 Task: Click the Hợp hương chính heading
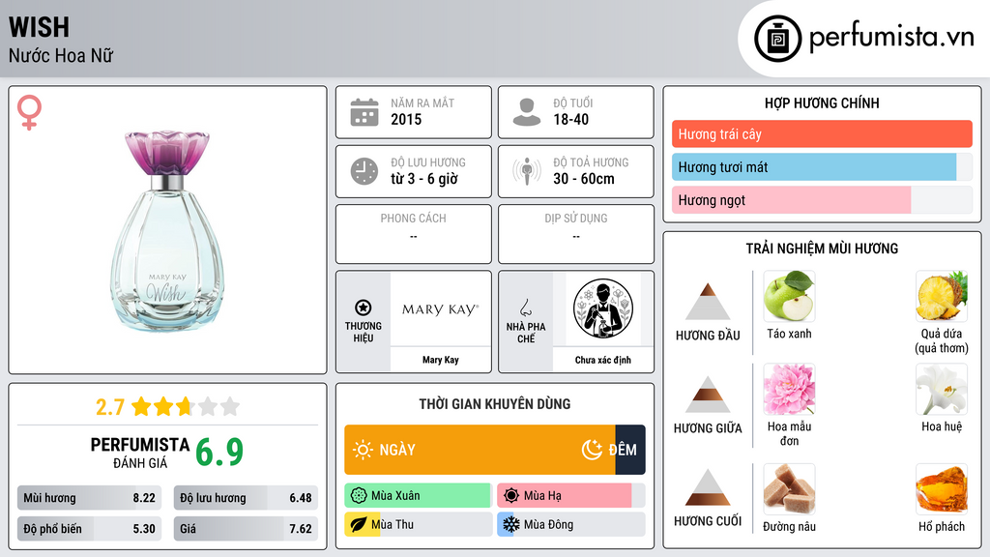pyautogui.click(x=822, y=103)
